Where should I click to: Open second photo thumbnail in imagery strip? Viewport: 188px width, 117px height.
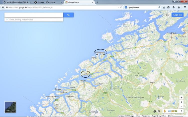[x=173, y=111]
